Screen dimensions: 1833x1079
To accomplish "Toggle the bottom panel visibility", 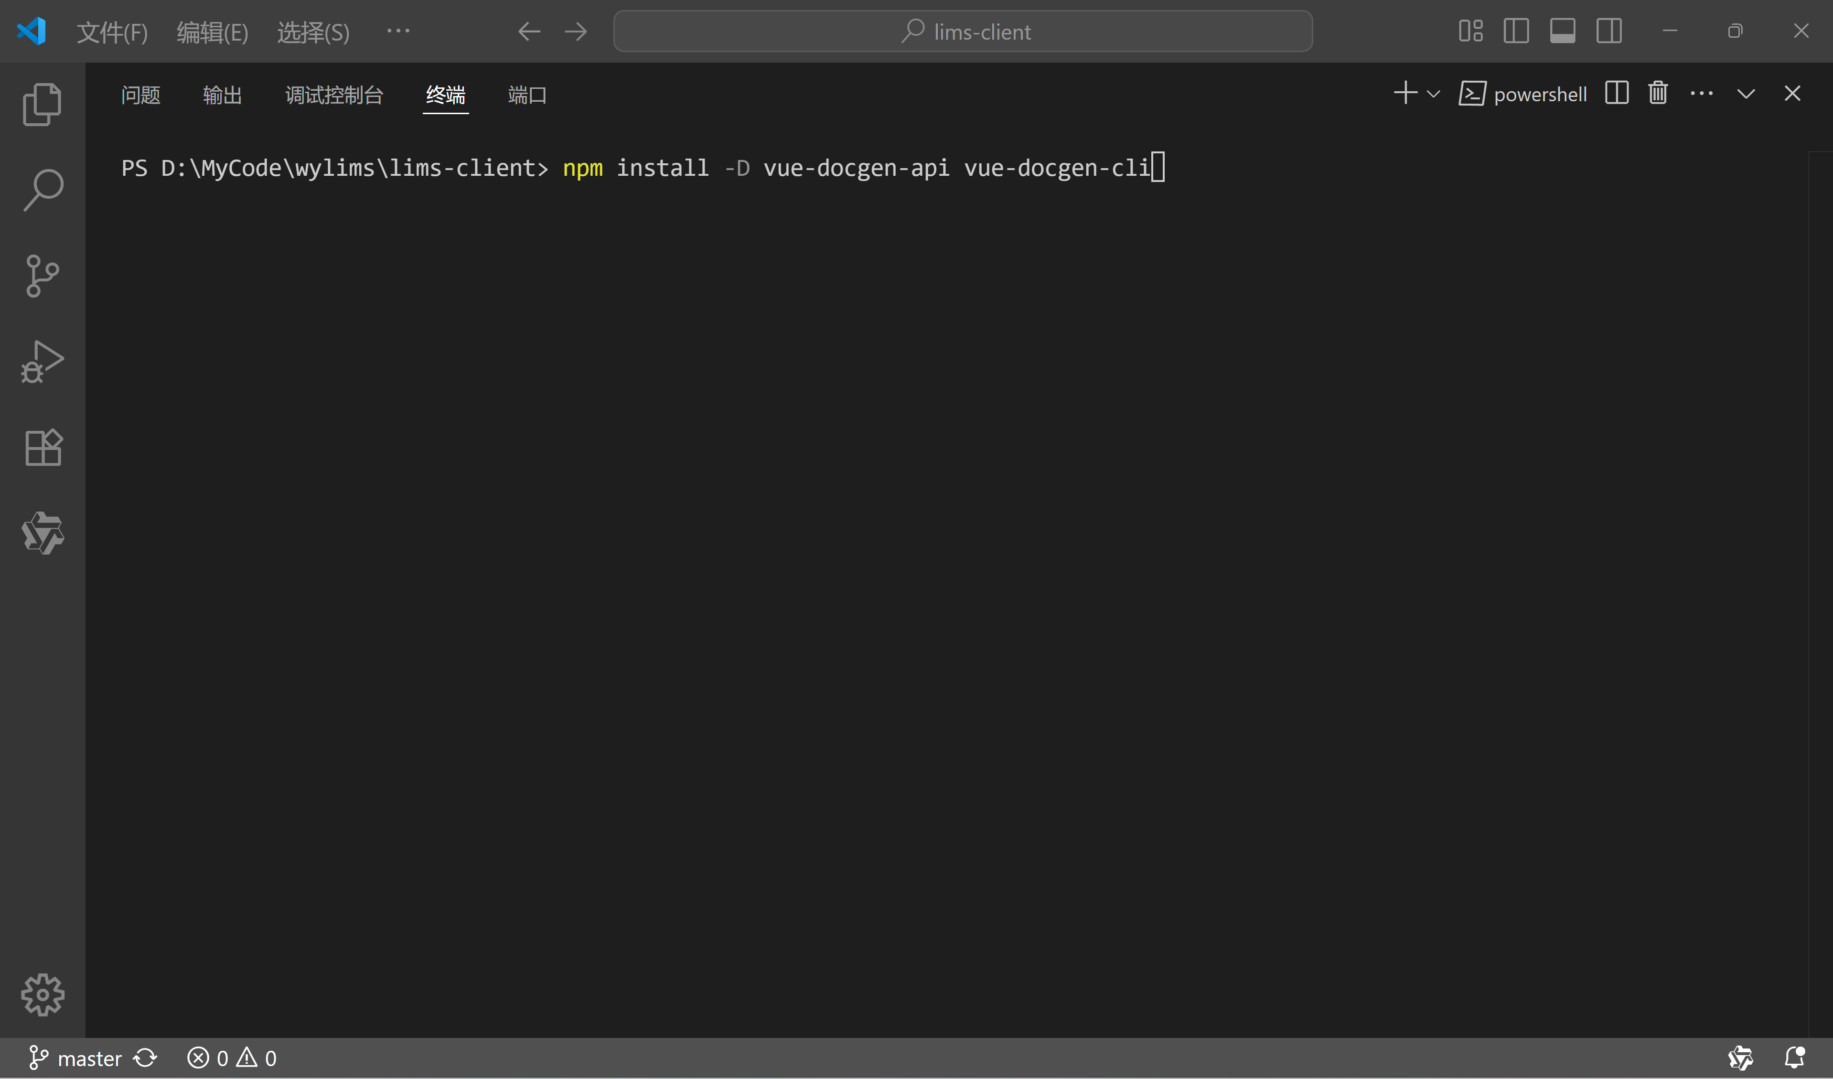I will (x=1563, y=31).
